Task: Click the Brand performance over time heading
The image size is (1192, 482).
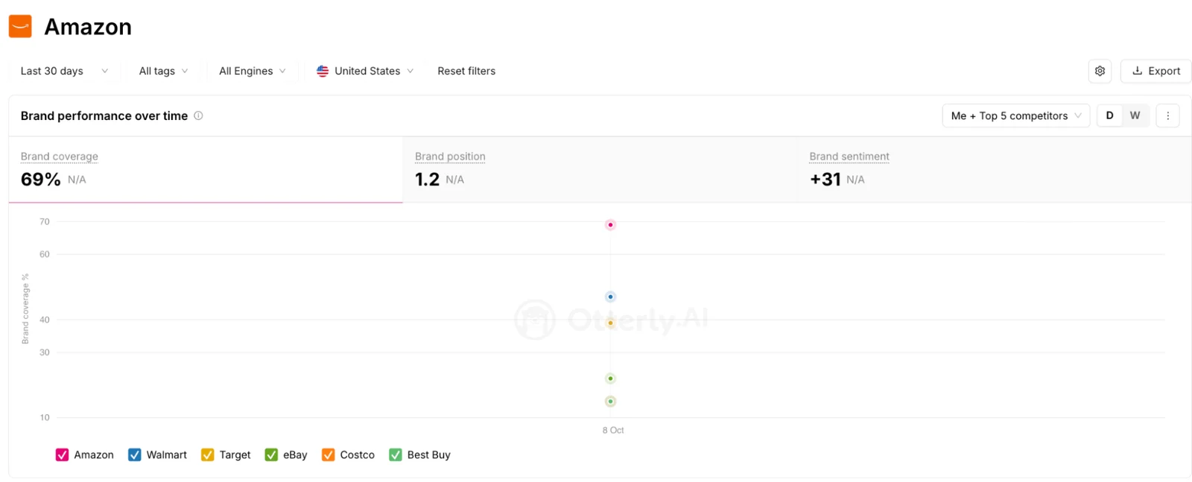Action: coord(104,115)
